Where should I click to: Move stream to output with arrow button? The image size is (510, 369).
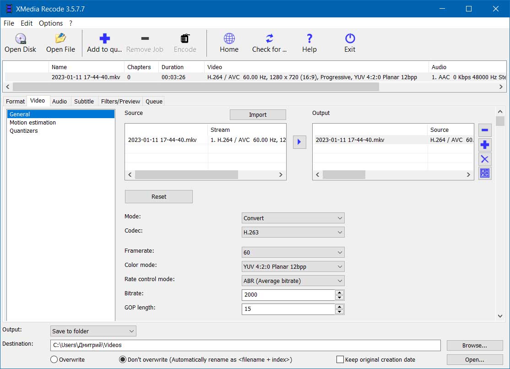click(299, 142)
